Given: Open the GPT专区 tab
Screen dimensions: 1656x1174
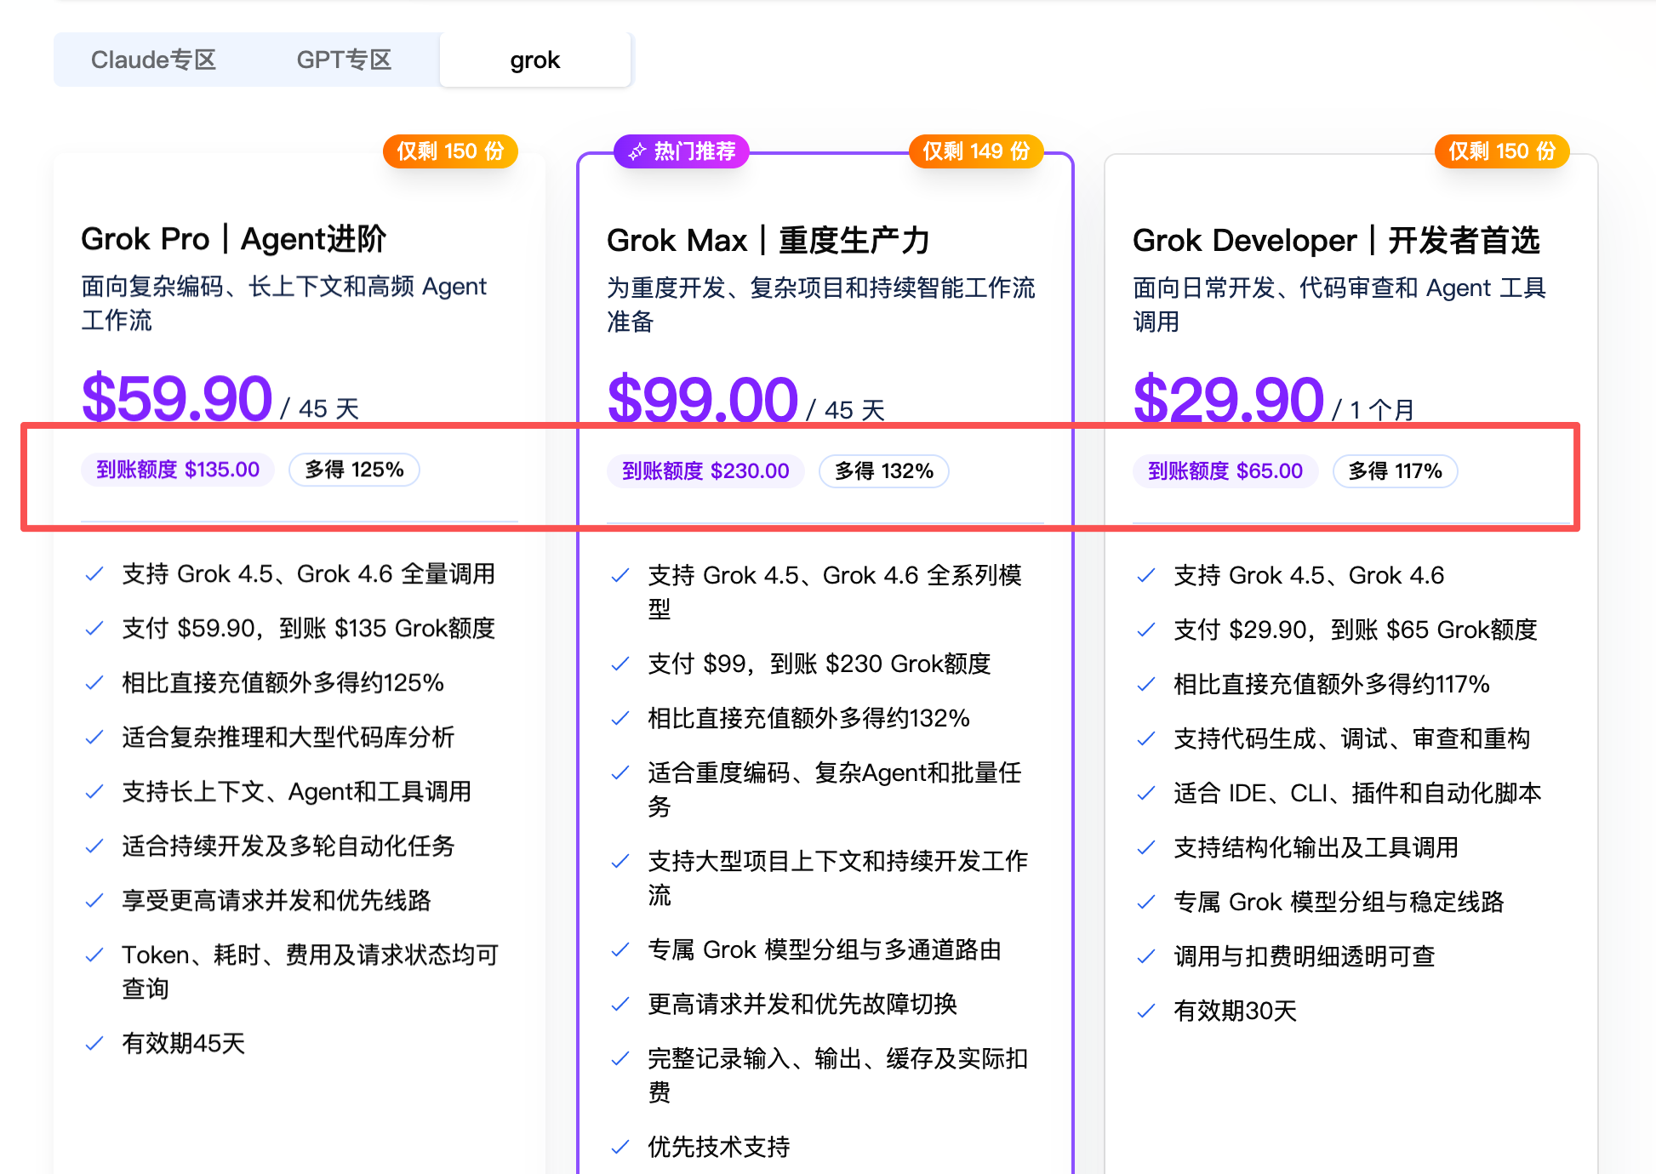Looking at the screenshot, I should (344, 60).
